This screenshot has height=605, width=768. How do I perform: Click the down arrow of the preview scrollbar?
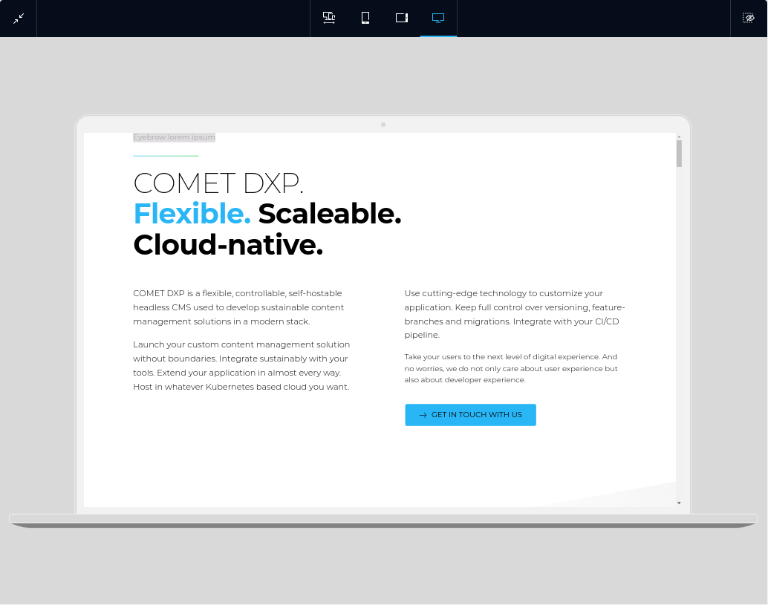click(x=678, y=503)
